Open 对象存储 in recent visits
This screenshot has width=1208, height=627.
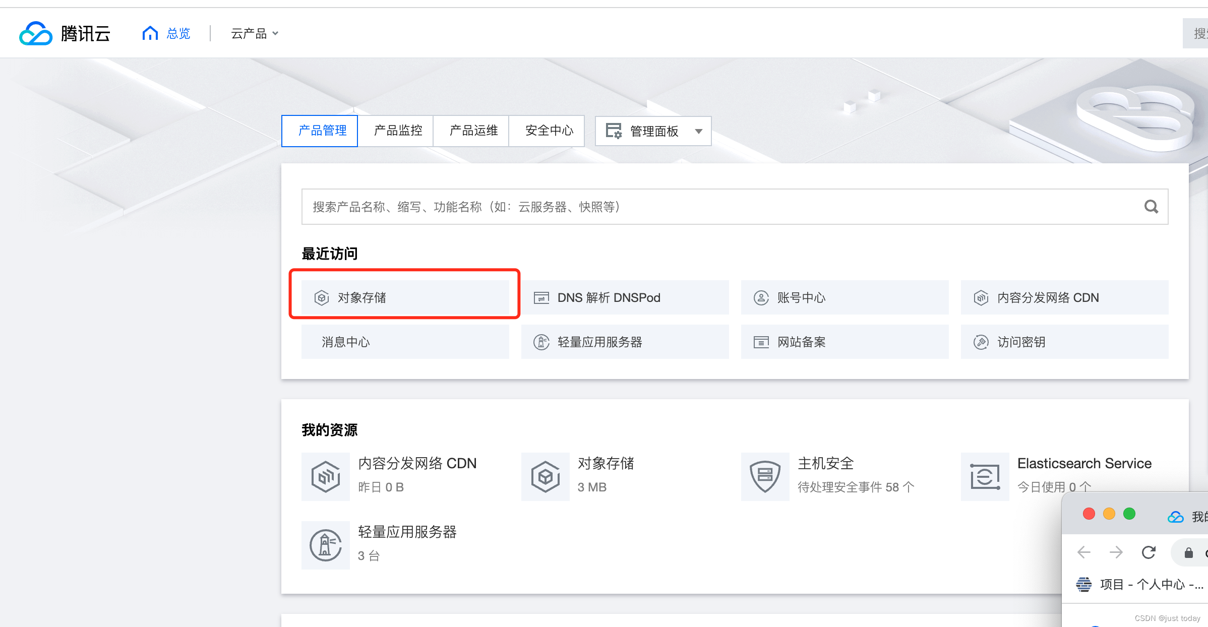[x=405, y=297]
